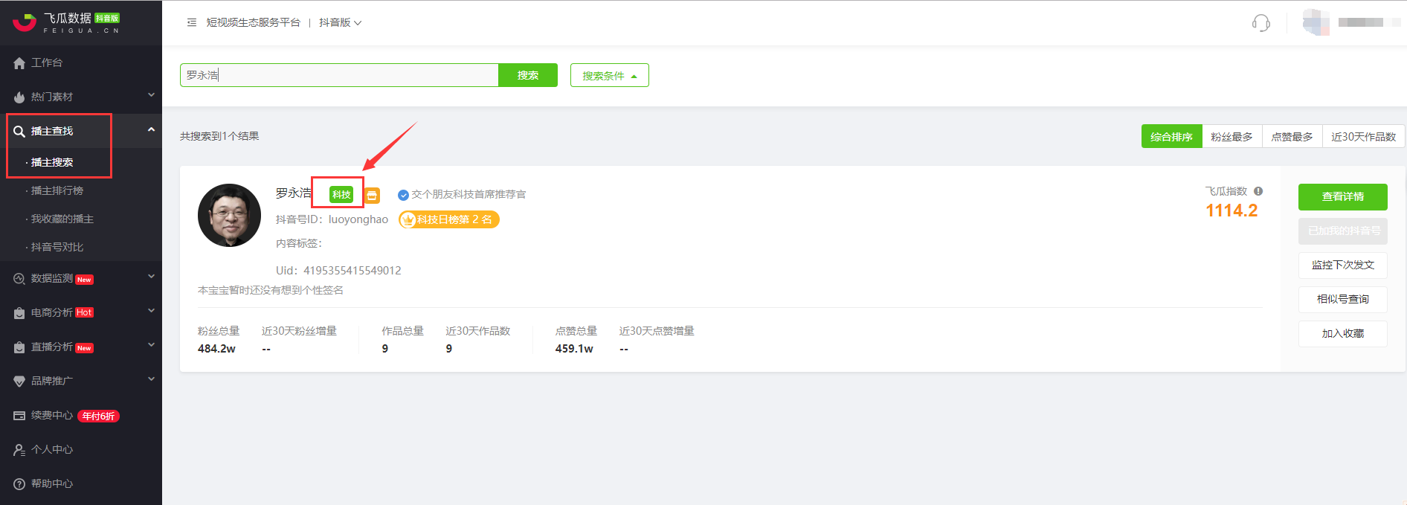Expand 直播分析 menu chevron
Viewport: 1407px width, 505px height.
[151, 345]
